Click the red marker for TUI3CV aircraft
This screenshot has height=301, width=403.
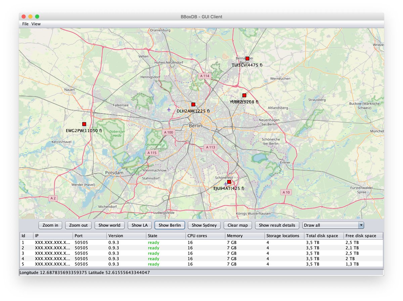click(247, 58)
